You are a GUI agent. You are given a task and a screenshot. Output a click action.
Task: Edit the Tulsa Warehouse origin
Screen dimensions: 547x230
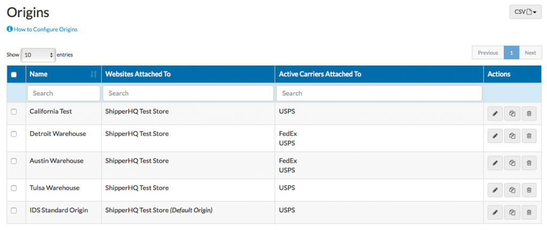(495, 190)
